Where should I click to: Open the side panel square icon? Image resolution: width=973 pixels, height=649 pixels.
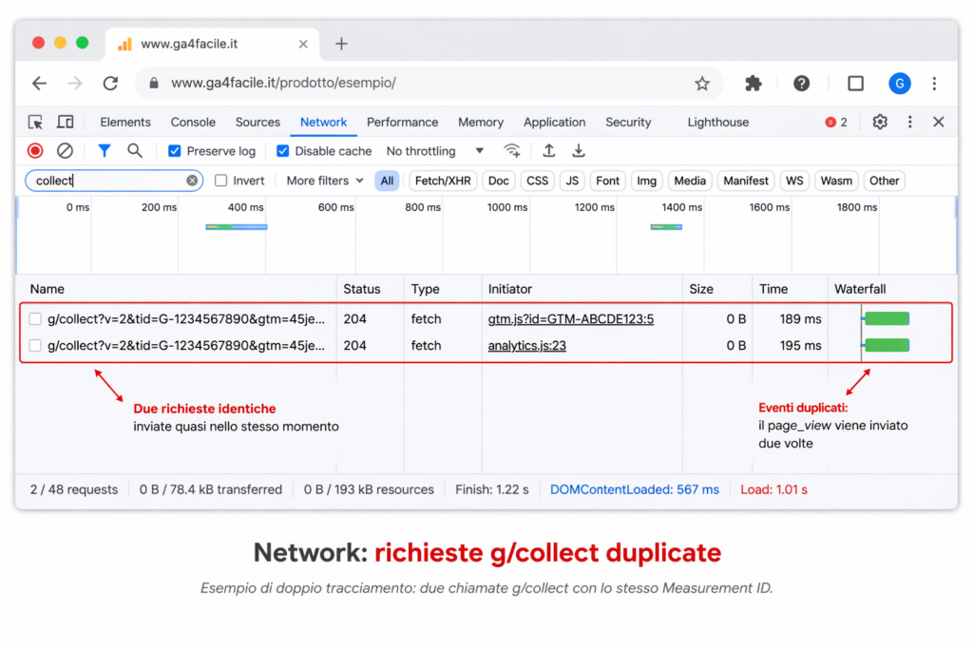pos(856,83)
